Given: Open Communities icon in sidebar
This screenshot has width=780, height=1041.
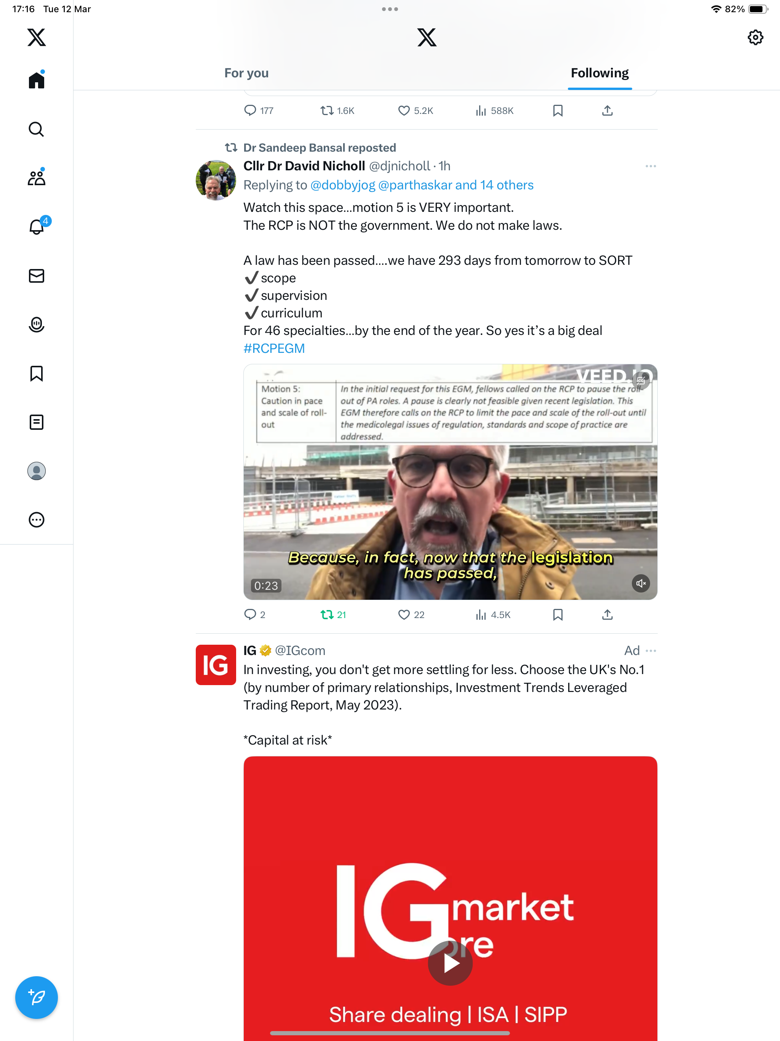Looking at the screenshot, I should pyautogui.click(x=36, y=178).
